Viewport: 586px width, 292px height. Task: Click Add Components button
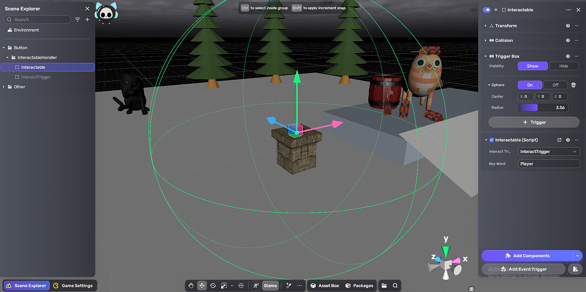[527, 256]
